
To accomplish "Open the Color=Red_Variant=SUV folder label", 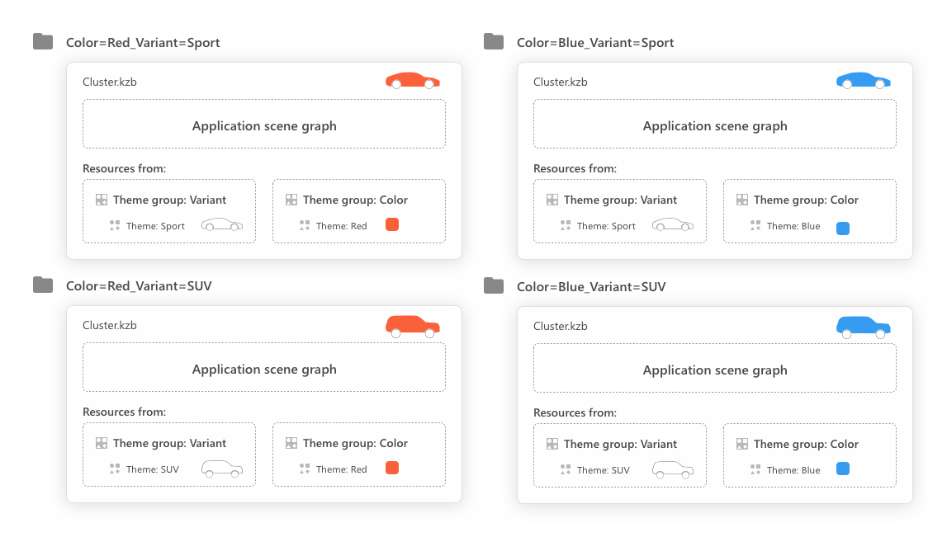I will click(139, 286).
